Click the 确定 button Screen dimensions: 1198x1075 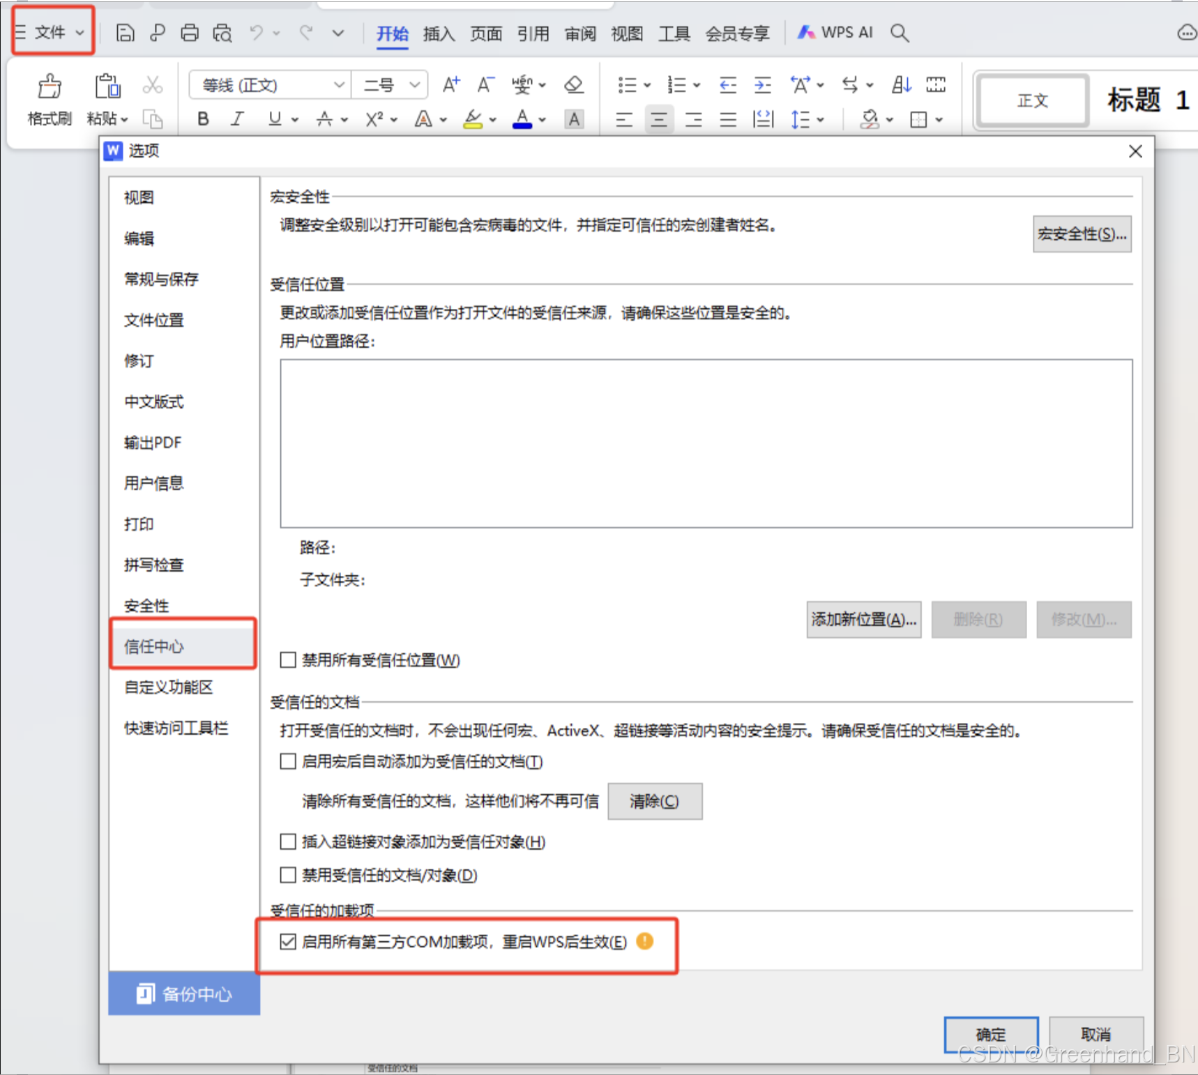(991, 1035)
